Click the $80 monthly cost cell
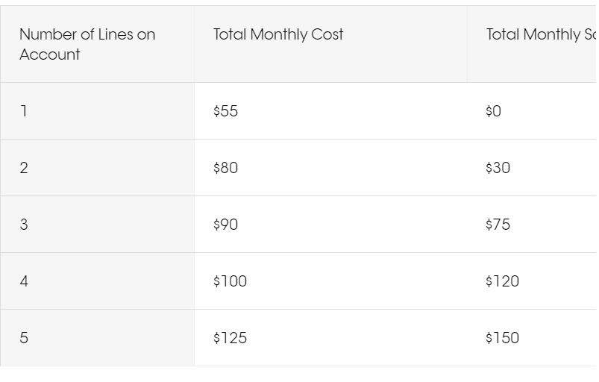Screen dimensions: 599x382 [x=330, y=168]
